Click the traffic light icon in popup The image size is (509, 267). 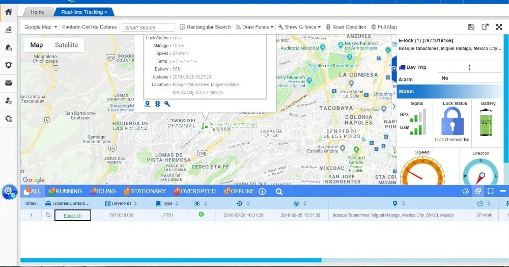coord(157,103)
